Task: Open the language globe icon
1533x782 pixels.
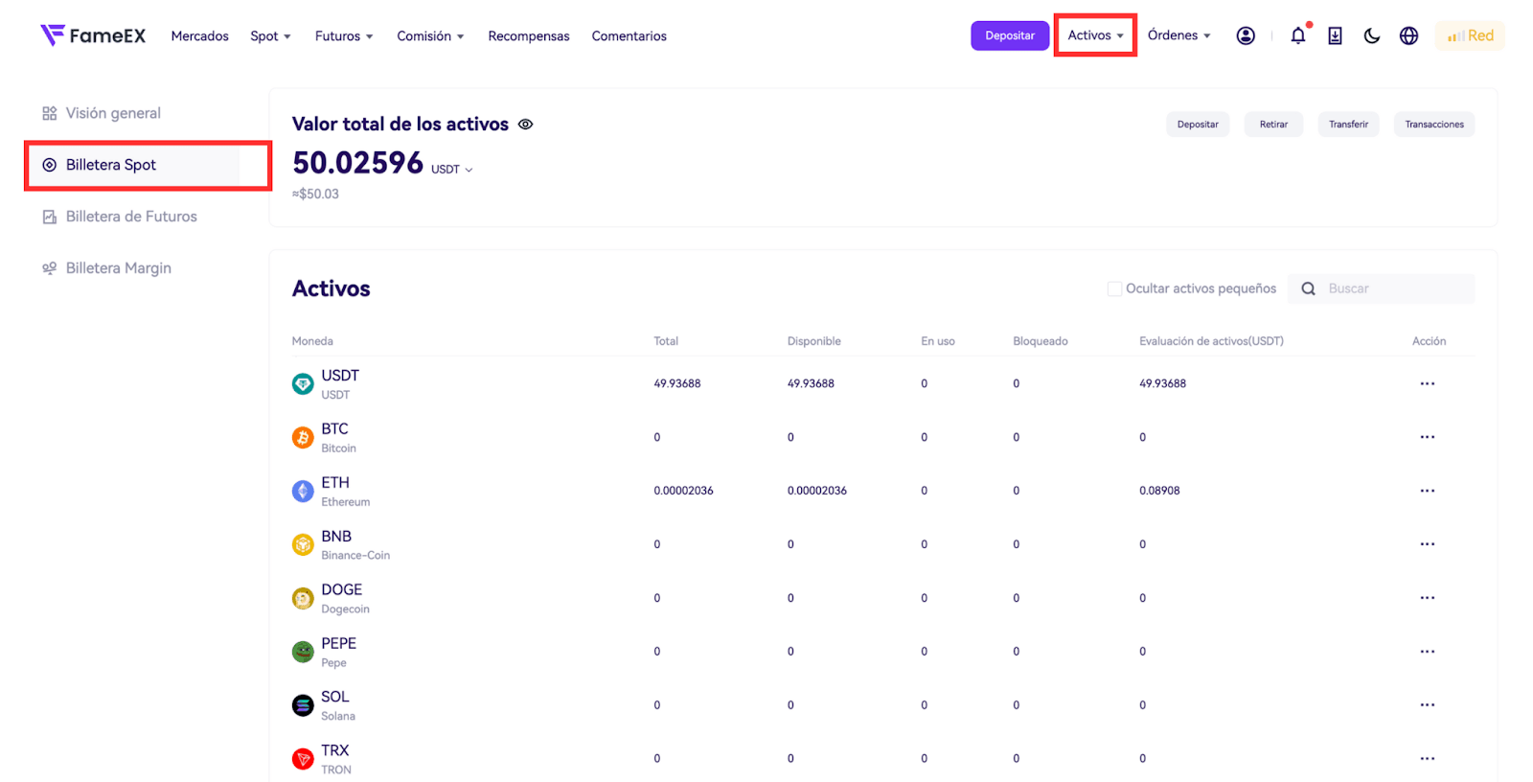Action: 1408,35
